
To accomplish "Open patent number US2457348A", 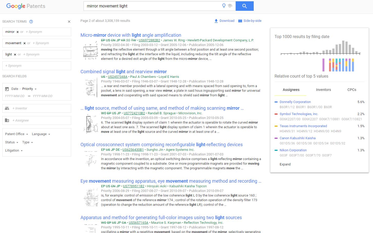I will [118, 77].
